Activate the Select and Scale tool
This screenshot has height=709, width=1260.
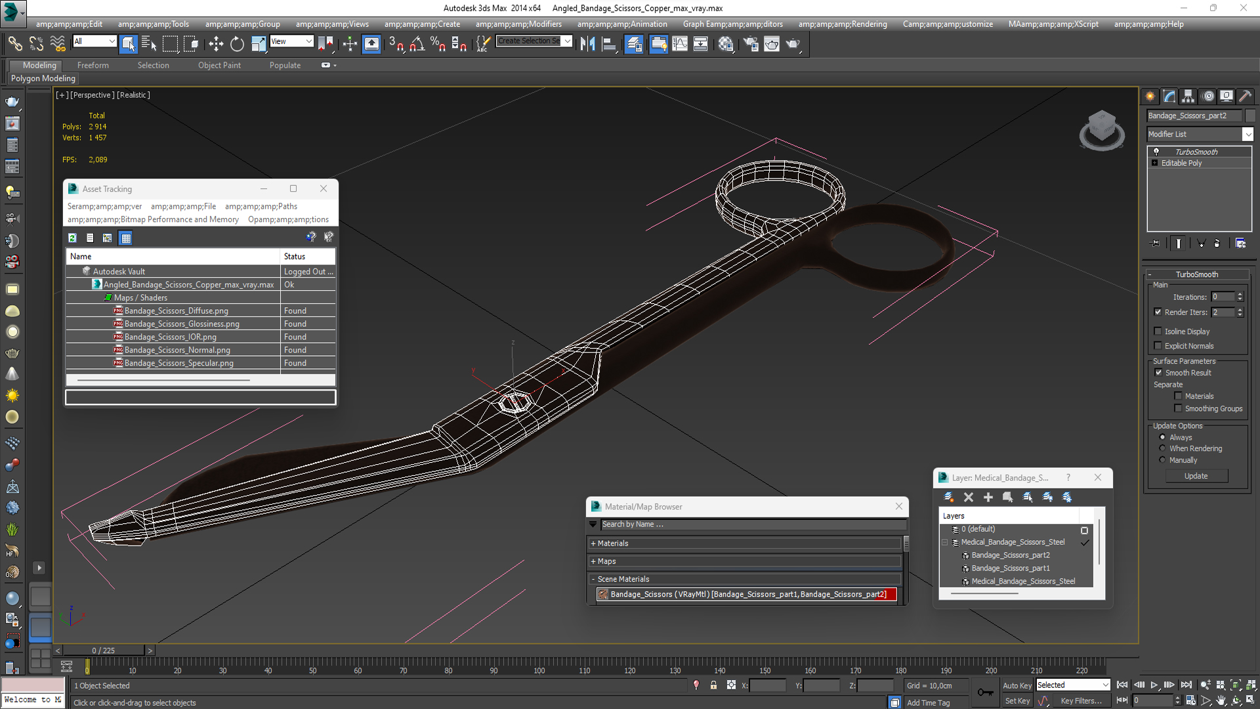pos(259,44)
